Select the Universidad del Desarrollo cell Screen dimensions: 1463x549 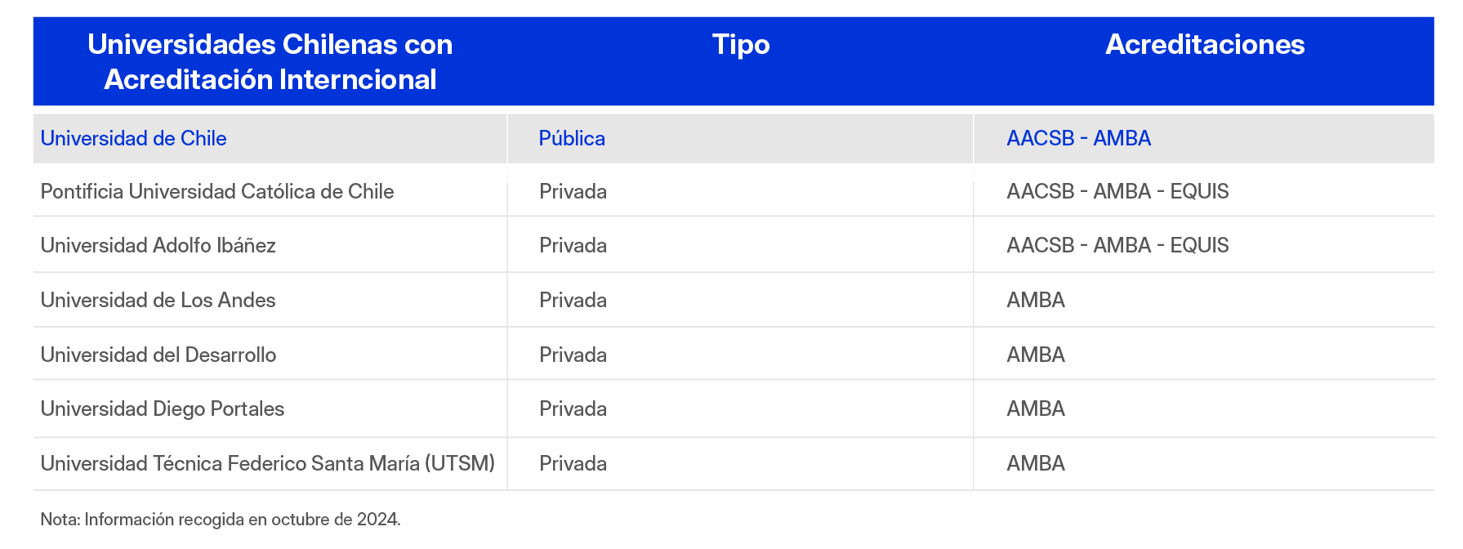point(158,355)
